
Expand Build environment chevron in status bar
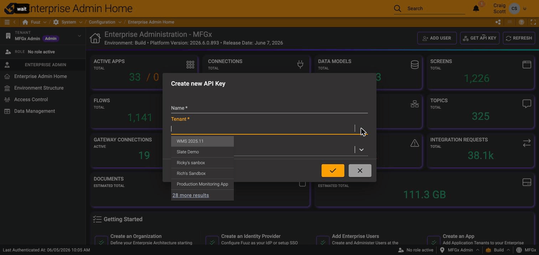508,250
